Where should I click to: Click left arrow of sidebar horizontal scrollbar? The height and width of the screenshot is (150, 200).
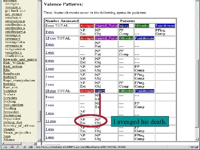[x=3, y=143]
